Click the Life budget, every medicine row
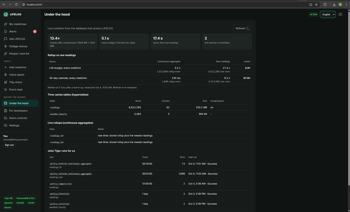This screenshot has height=212, width=350. [150, 69]
